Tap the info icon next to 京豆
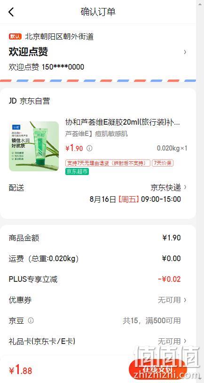Viewport: 204px width, 383px height. click(31, 320)
